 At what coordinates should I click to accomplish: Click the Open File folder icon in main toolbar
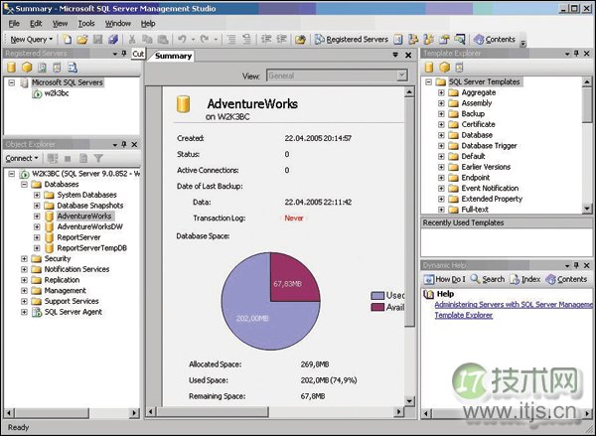click(x=82, y=39)
